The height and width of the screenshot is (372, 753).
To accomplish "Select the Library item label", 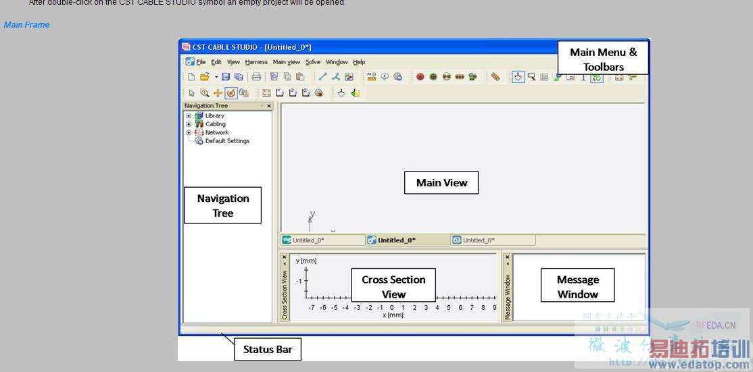I will point(215,115).
